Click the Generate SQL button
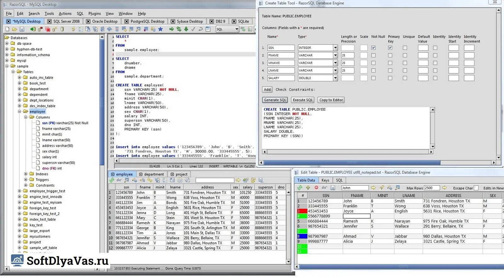 [x=275, y=100]
